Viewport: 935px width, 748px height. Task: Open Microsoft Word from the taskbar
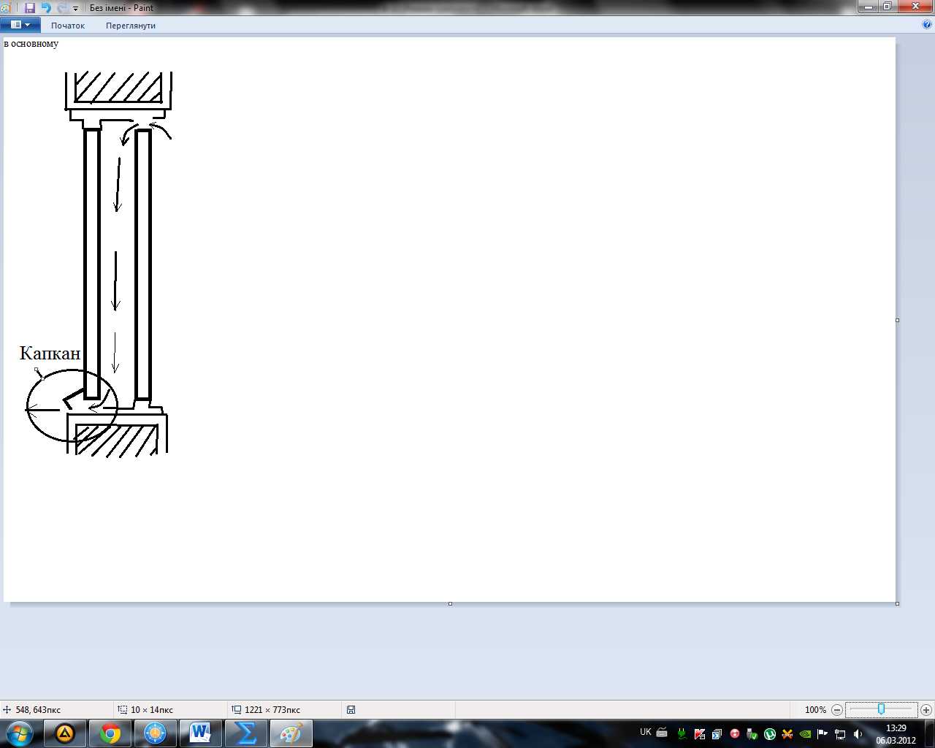200,733
